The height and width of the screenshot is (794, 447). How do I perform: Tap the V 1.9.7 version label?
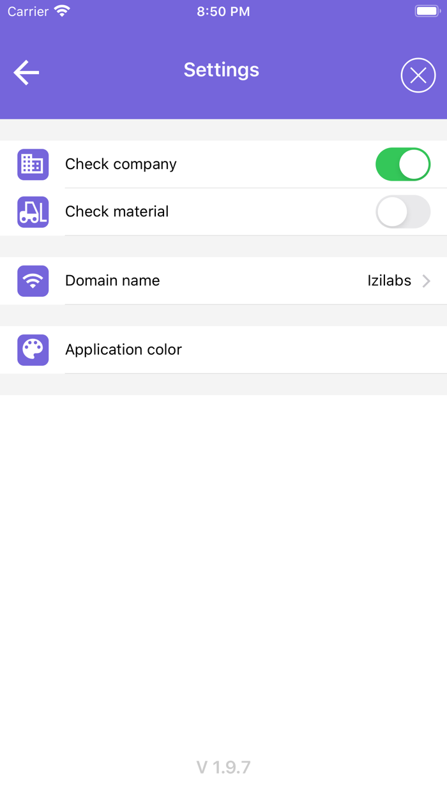[223, 767]
